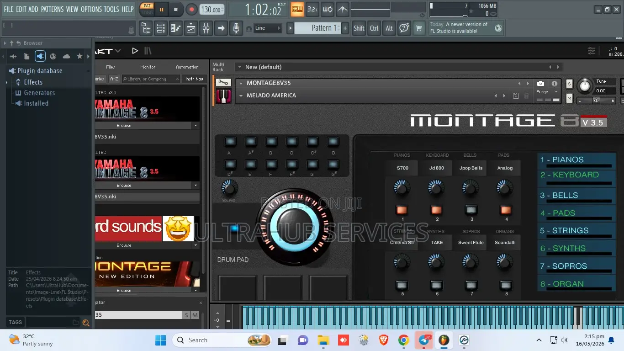Toggle the ORGANS layer button 8
This screenshot has width=624, height=351.
(506, 285)
